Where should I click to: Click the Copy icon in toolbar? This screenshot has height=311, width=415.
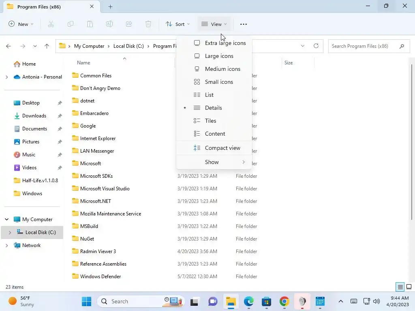tap(71, 24)
